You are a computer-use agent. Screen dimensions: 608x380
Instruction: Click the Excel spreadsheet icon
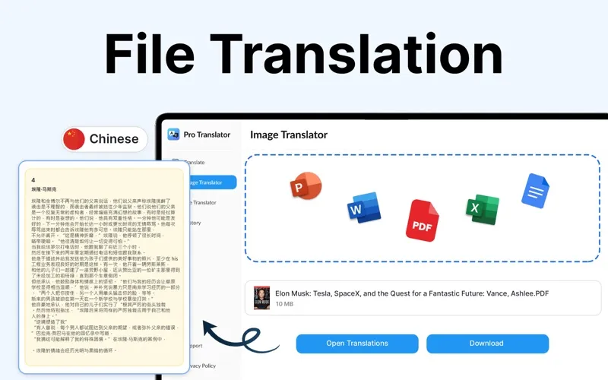483,210
